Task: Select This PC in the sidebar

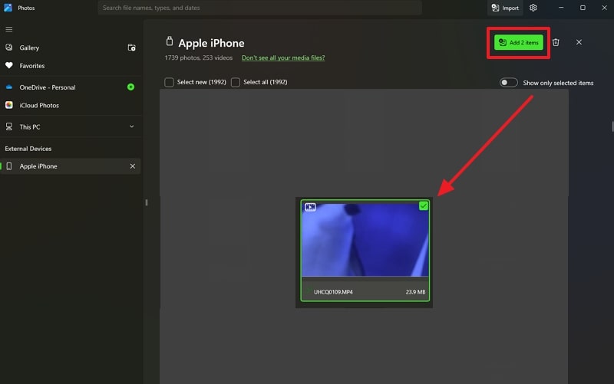Action: point(30,126)
